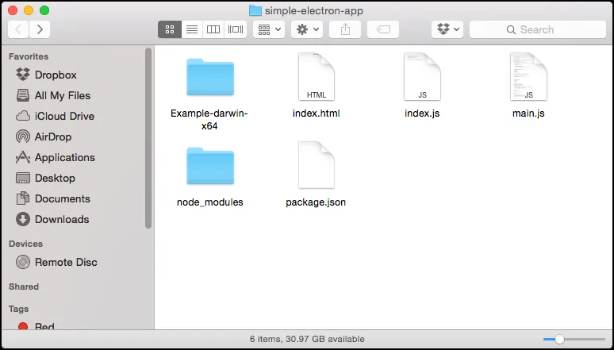Viewport: 614px width, 350px height.
Task: Select the index.js file icon
Action: pyautogui.click(x=422, y=77)
